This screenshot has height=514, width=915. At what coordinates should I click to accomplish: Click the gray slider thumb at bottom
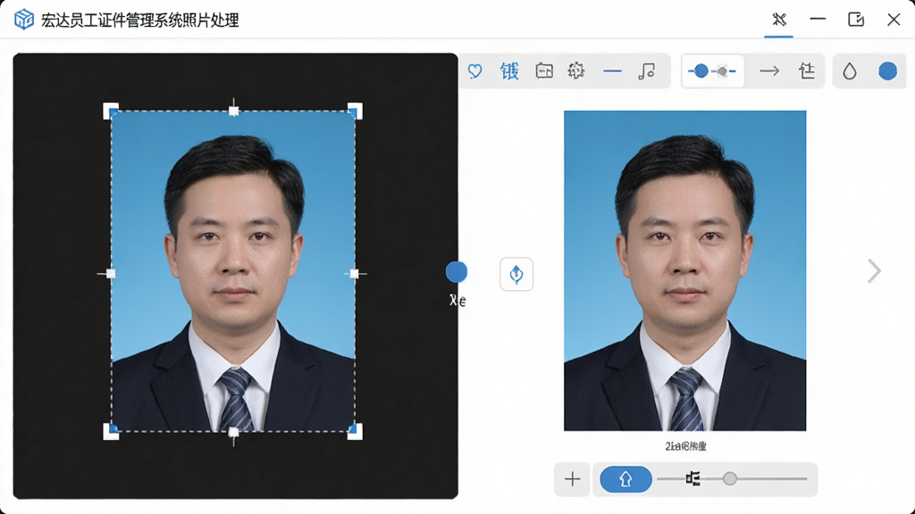[729, 479]
